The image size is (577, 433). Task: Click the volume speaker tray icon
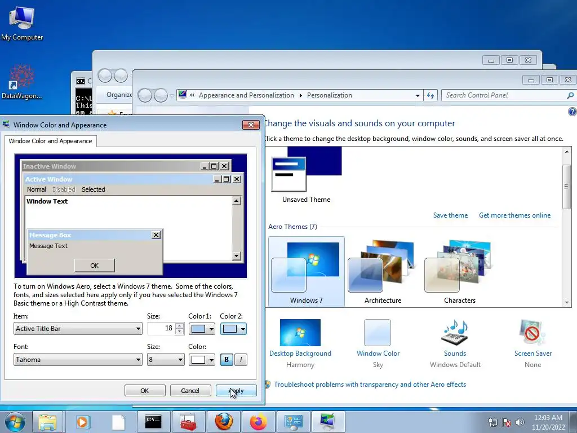coord(520,422)
